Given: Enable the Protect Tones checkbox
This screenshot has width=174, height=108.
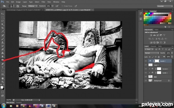Looking at the screenshot, I should (x=62, y=6).
